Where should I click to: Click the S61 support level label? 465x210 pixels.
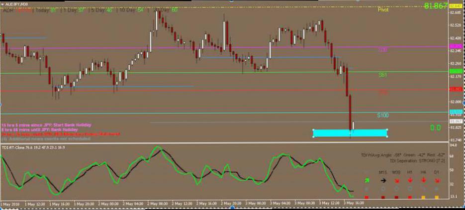(382, 75)
